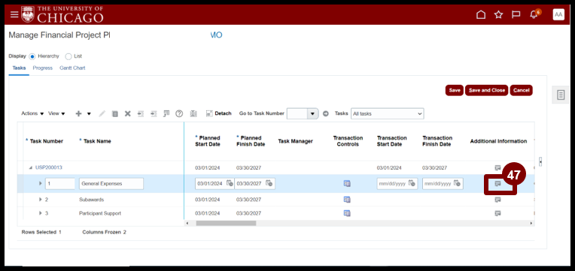Open the hamburger navigation menu
This screenshot has height=271, width=575.
point(14,14)
